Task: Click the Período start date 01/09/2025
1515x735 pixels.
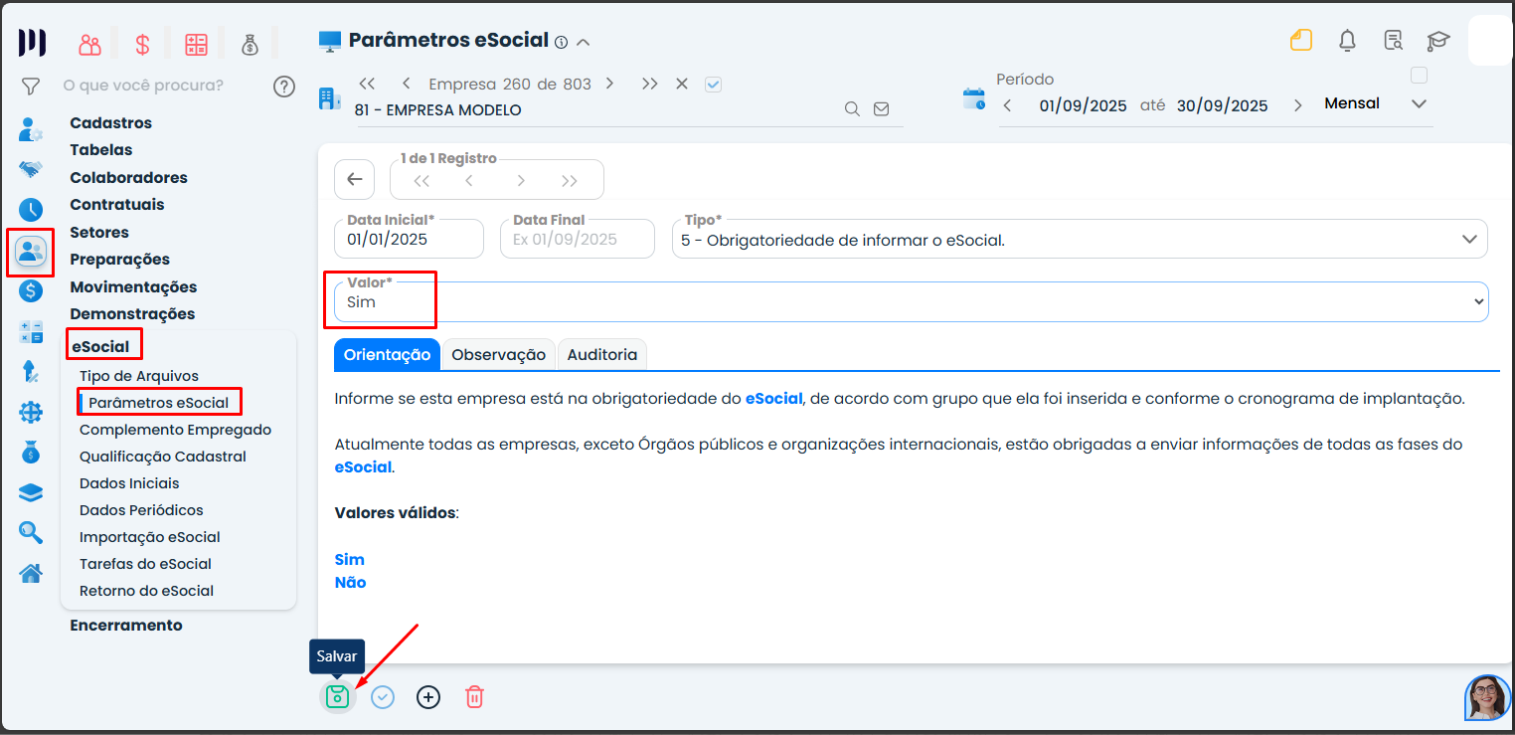Action: (x=1084, y=105)
